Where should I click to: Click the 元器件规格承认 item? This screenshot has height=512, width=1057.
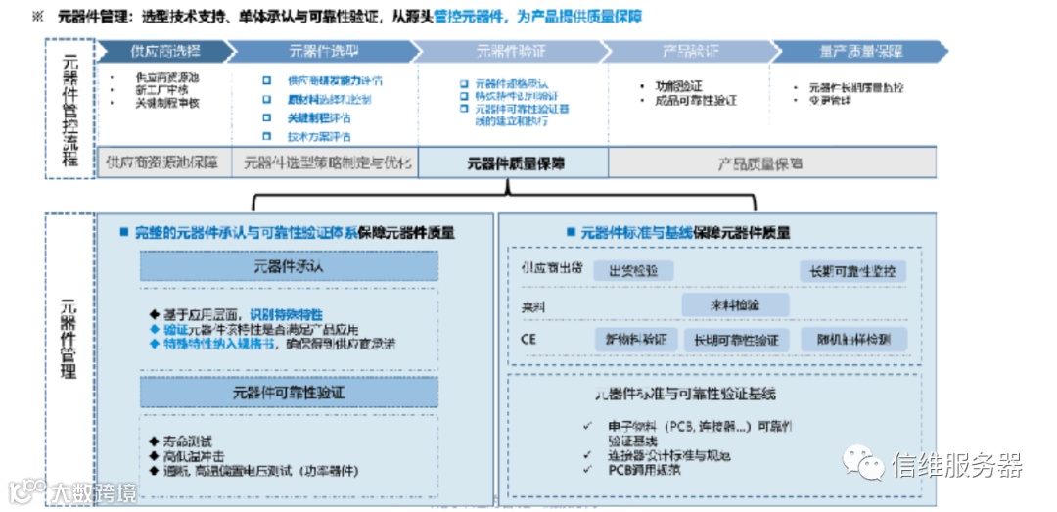[x=512, y=83]
